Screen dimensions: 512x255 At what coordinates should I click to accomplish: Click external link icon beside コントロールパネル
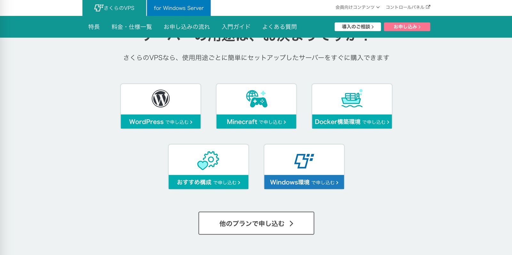point(428,7)
